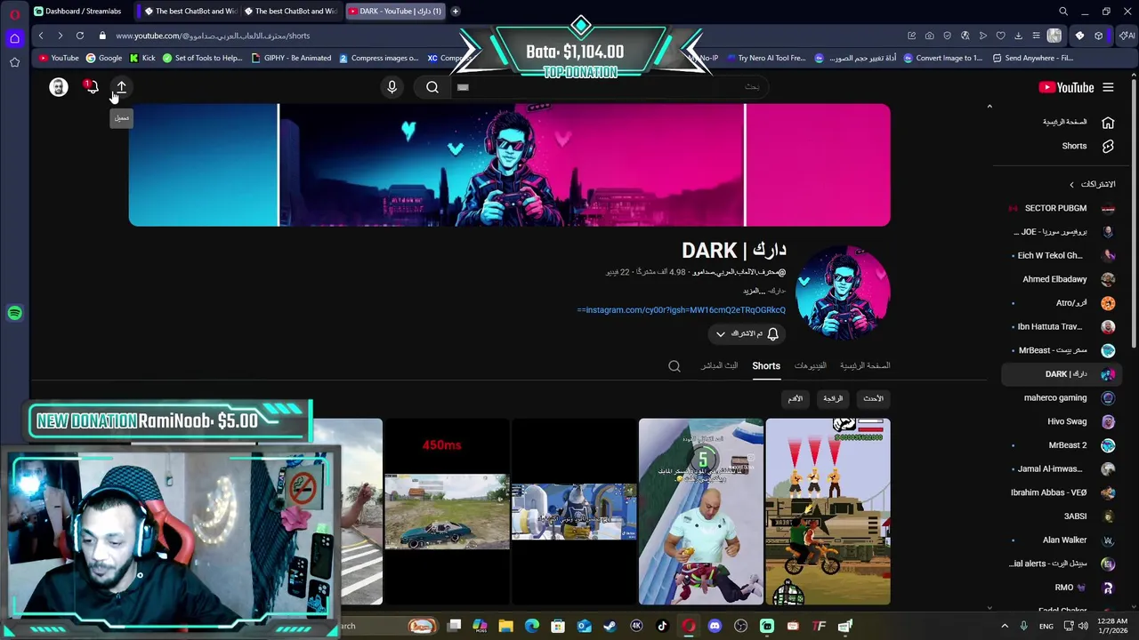Open subscribed notification dropdown button

point(747,334)
